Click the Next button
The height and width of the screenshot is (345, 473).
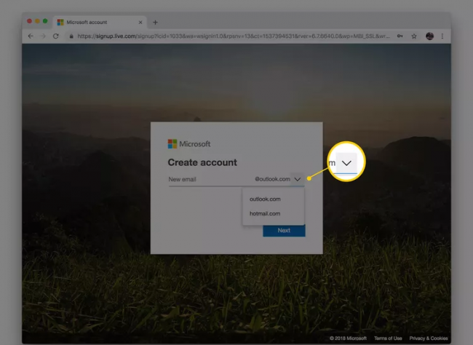(284, 230)
